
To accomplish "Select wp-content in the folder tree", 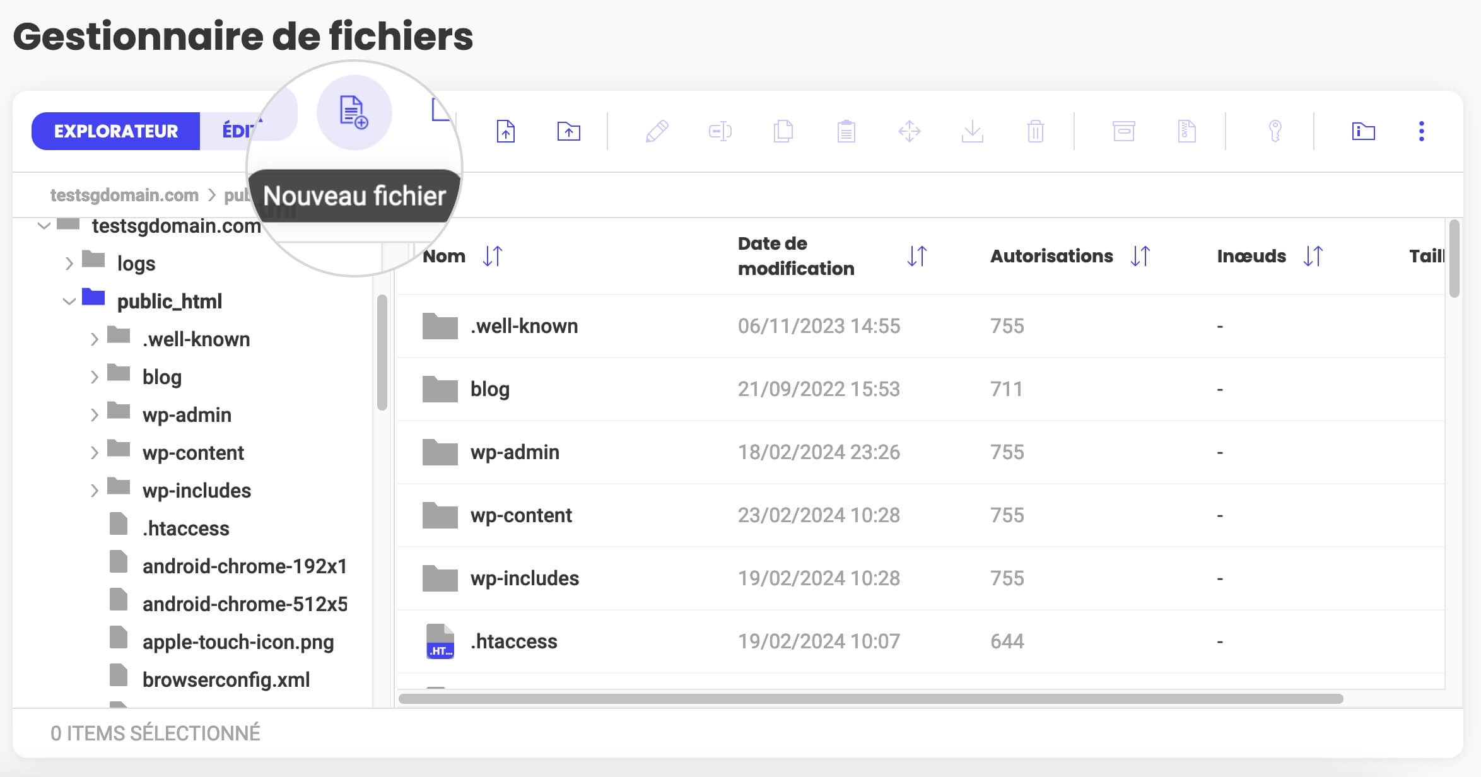I will pyautogui.click(x=193, y=453).
